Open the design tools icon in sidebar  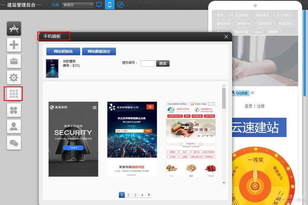pyautogui.click(x=14, y=29)
